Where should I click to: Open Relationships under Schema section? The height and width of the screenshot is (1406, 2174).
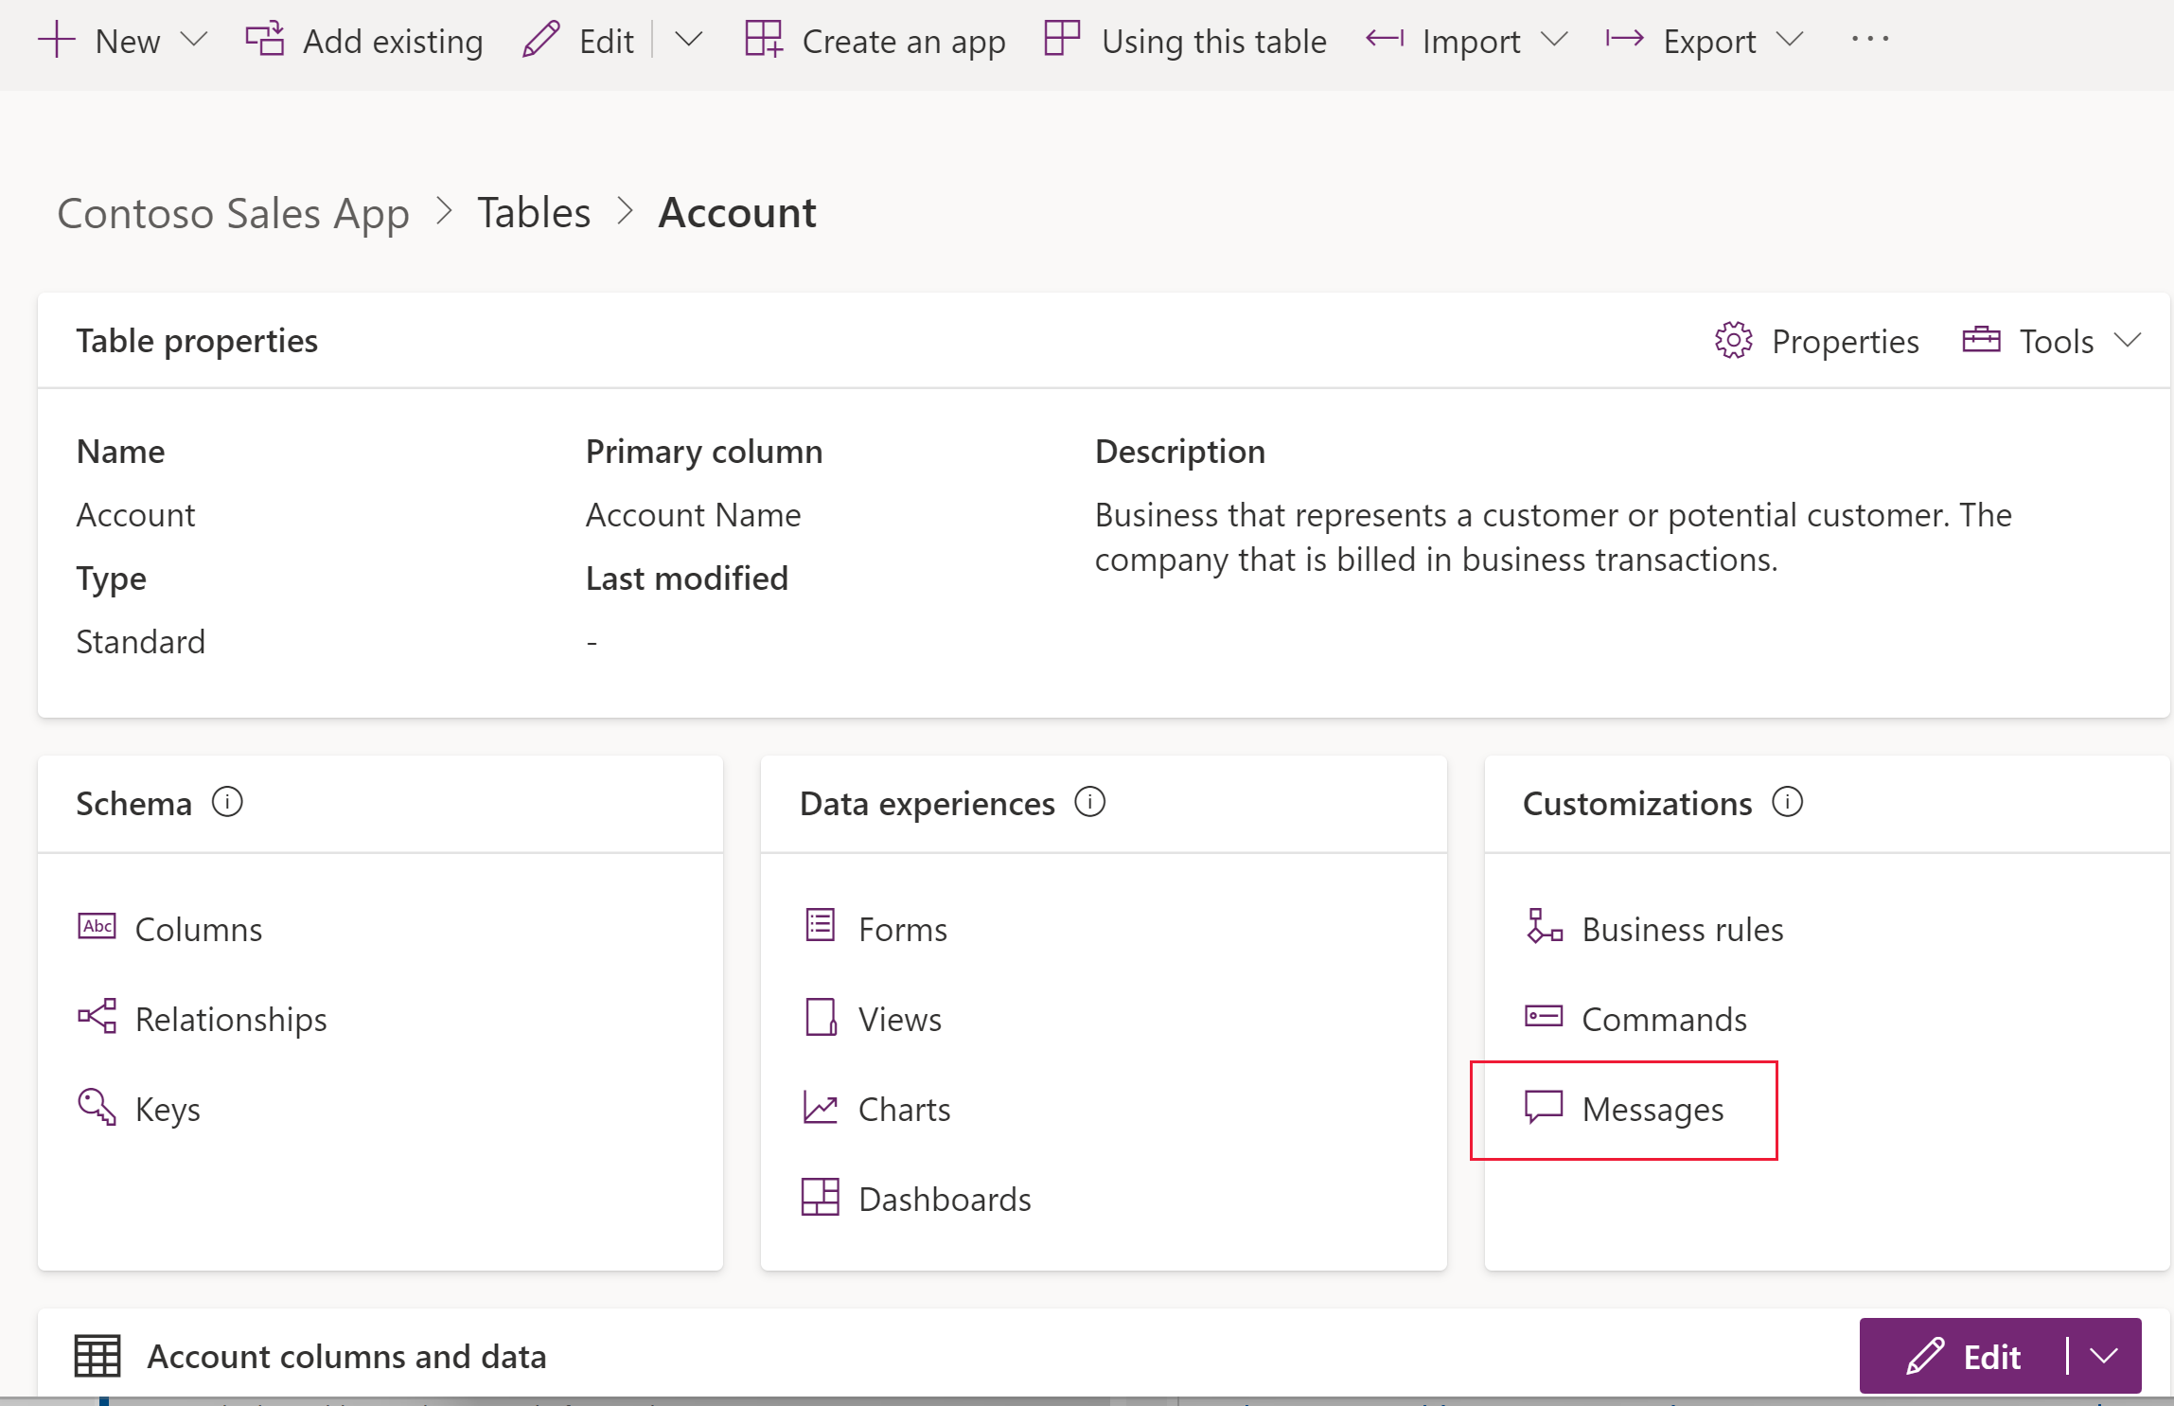[x=231, y=1019]
